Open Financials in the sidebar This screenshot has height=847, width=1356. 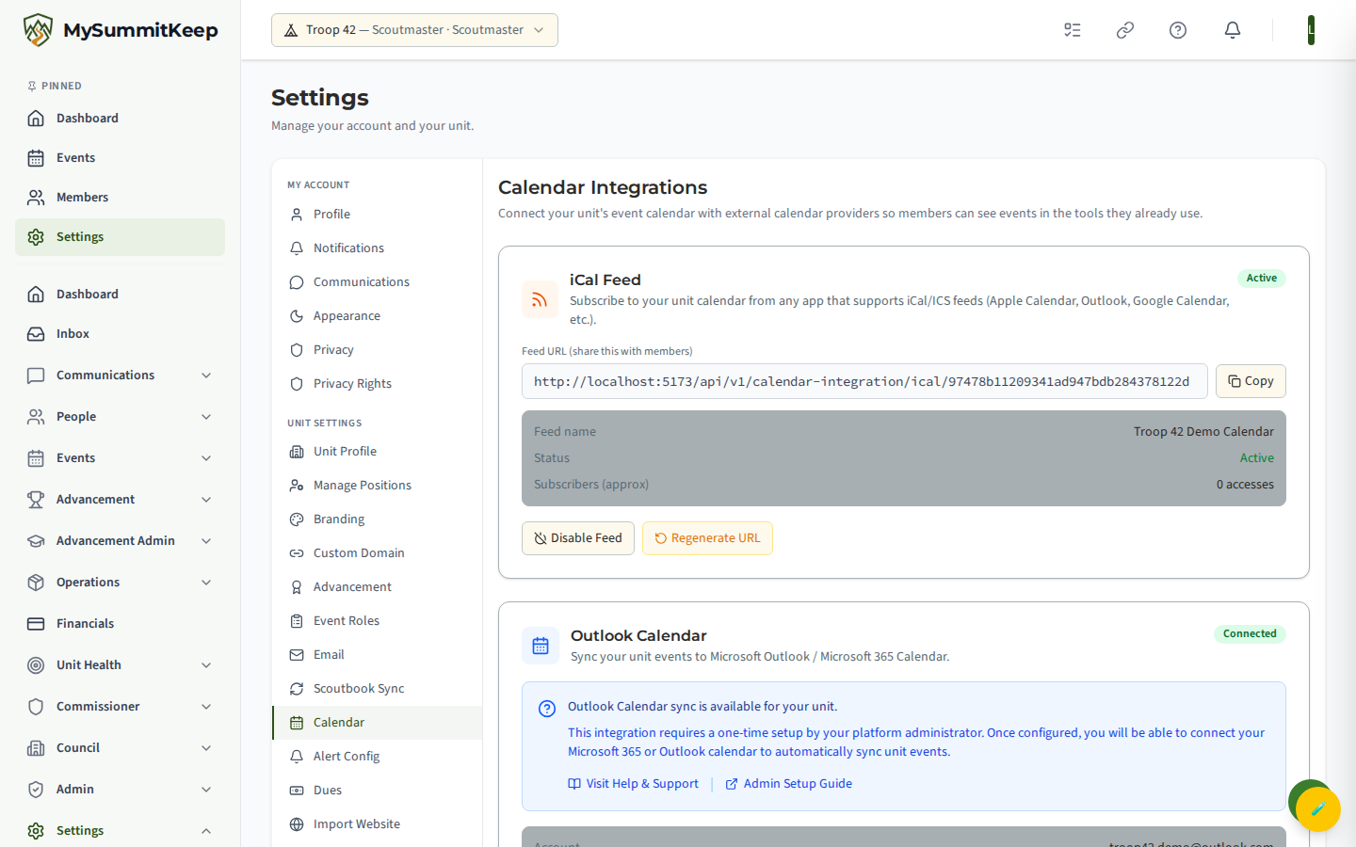click(x=120, y=624)
